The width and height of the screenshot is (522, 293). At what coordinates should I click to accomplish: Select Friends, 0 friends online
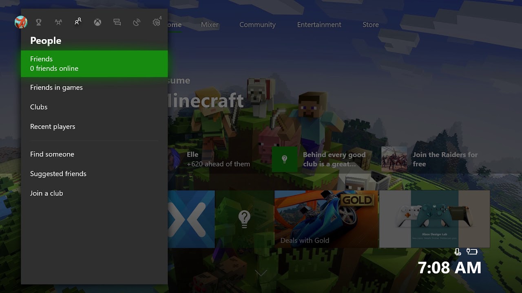(x=94, y=63)
